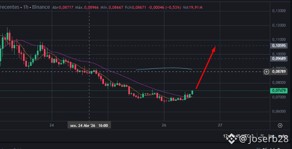Screen dimensions: 292x149
Task: Click the 0,09689 price label
Action: click(279, 58)
